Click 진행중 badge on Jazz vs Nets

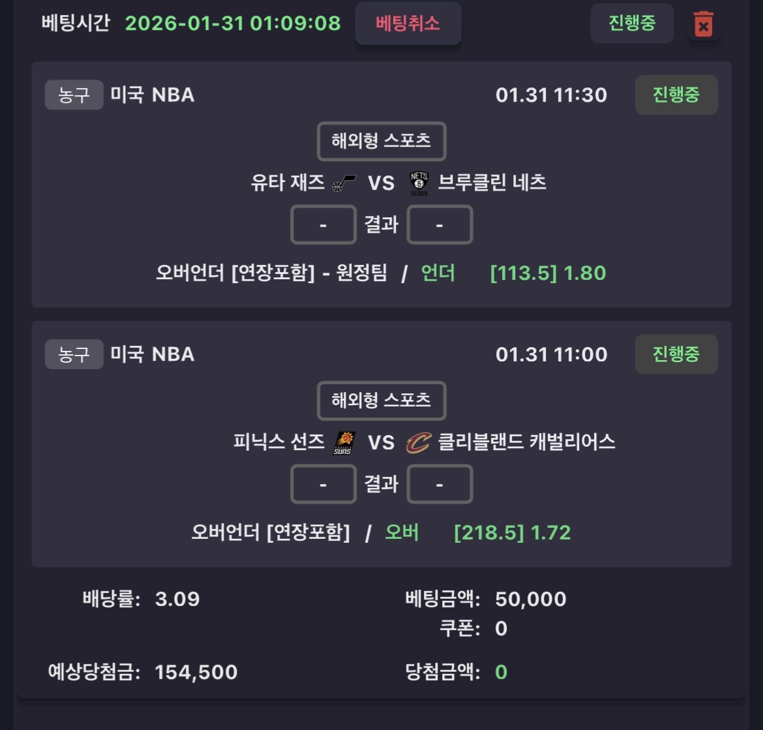676,95
